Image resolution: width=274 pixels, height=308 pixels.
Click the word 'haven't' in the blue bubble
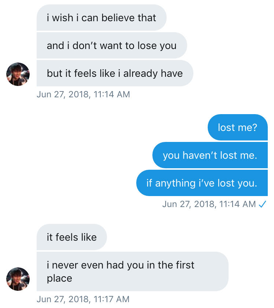coord(199,155)
